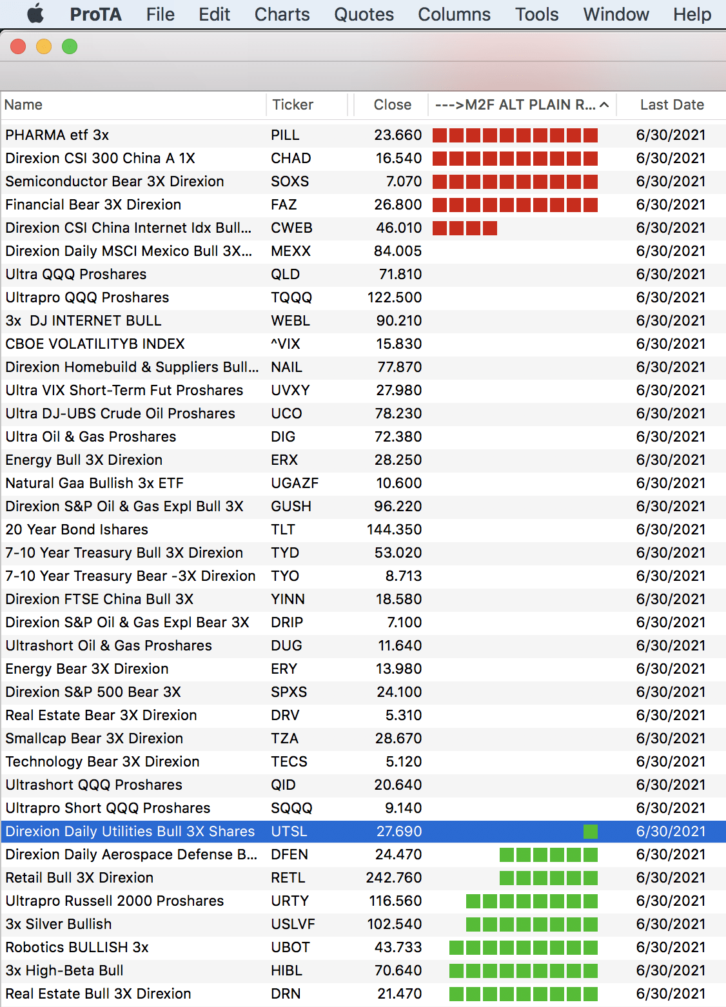The image size is (726, 1007).
Task: Click ticker NAIL
Action: (x=286, y=367)
